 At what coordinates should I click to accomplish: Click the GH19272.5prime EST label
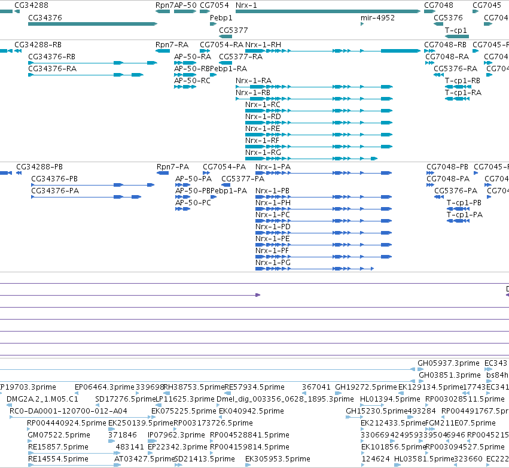(366, 387)
